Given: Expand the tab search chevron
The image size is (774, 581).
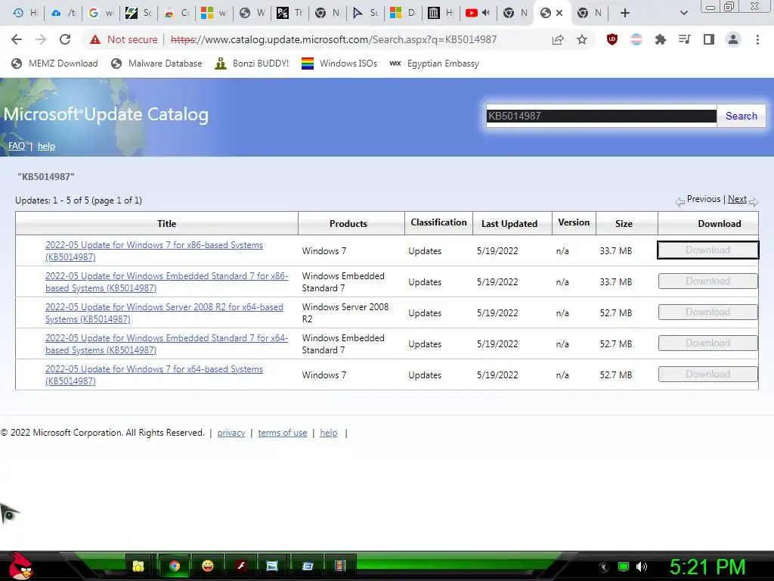Looking at the screenshot, I should (683, 13).
